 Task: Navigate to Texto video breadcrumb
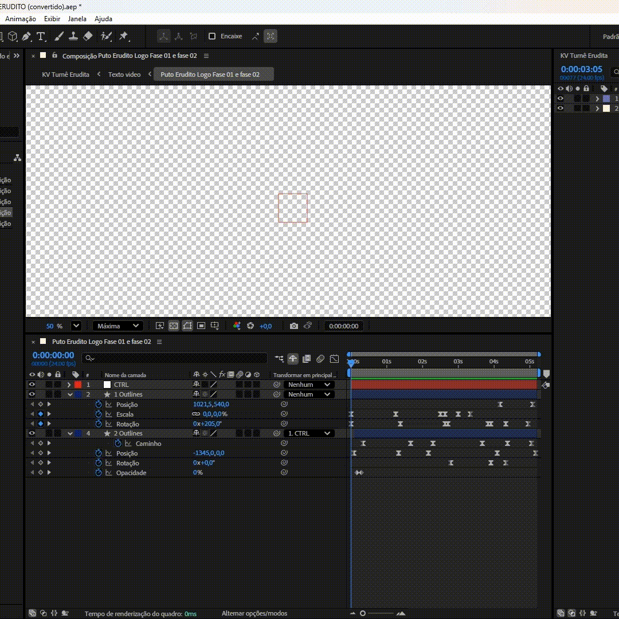coord(124,75)
